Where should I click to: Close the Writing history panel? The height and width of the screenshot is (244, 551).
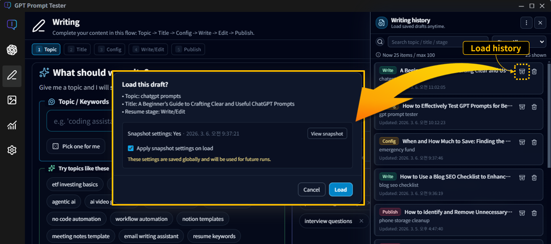click(x=540, y=23)
